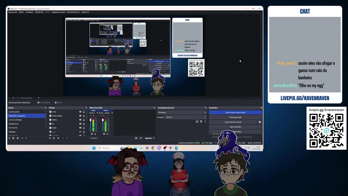Add a scene transition with plus icon

197,121
